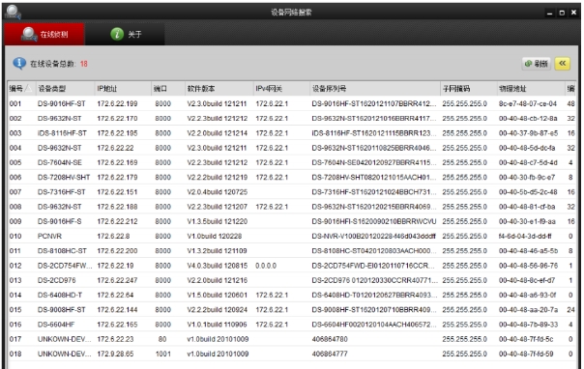Close the device search window
The height and width of the screenshot is (369, 584).
click(x=574, y=13)
